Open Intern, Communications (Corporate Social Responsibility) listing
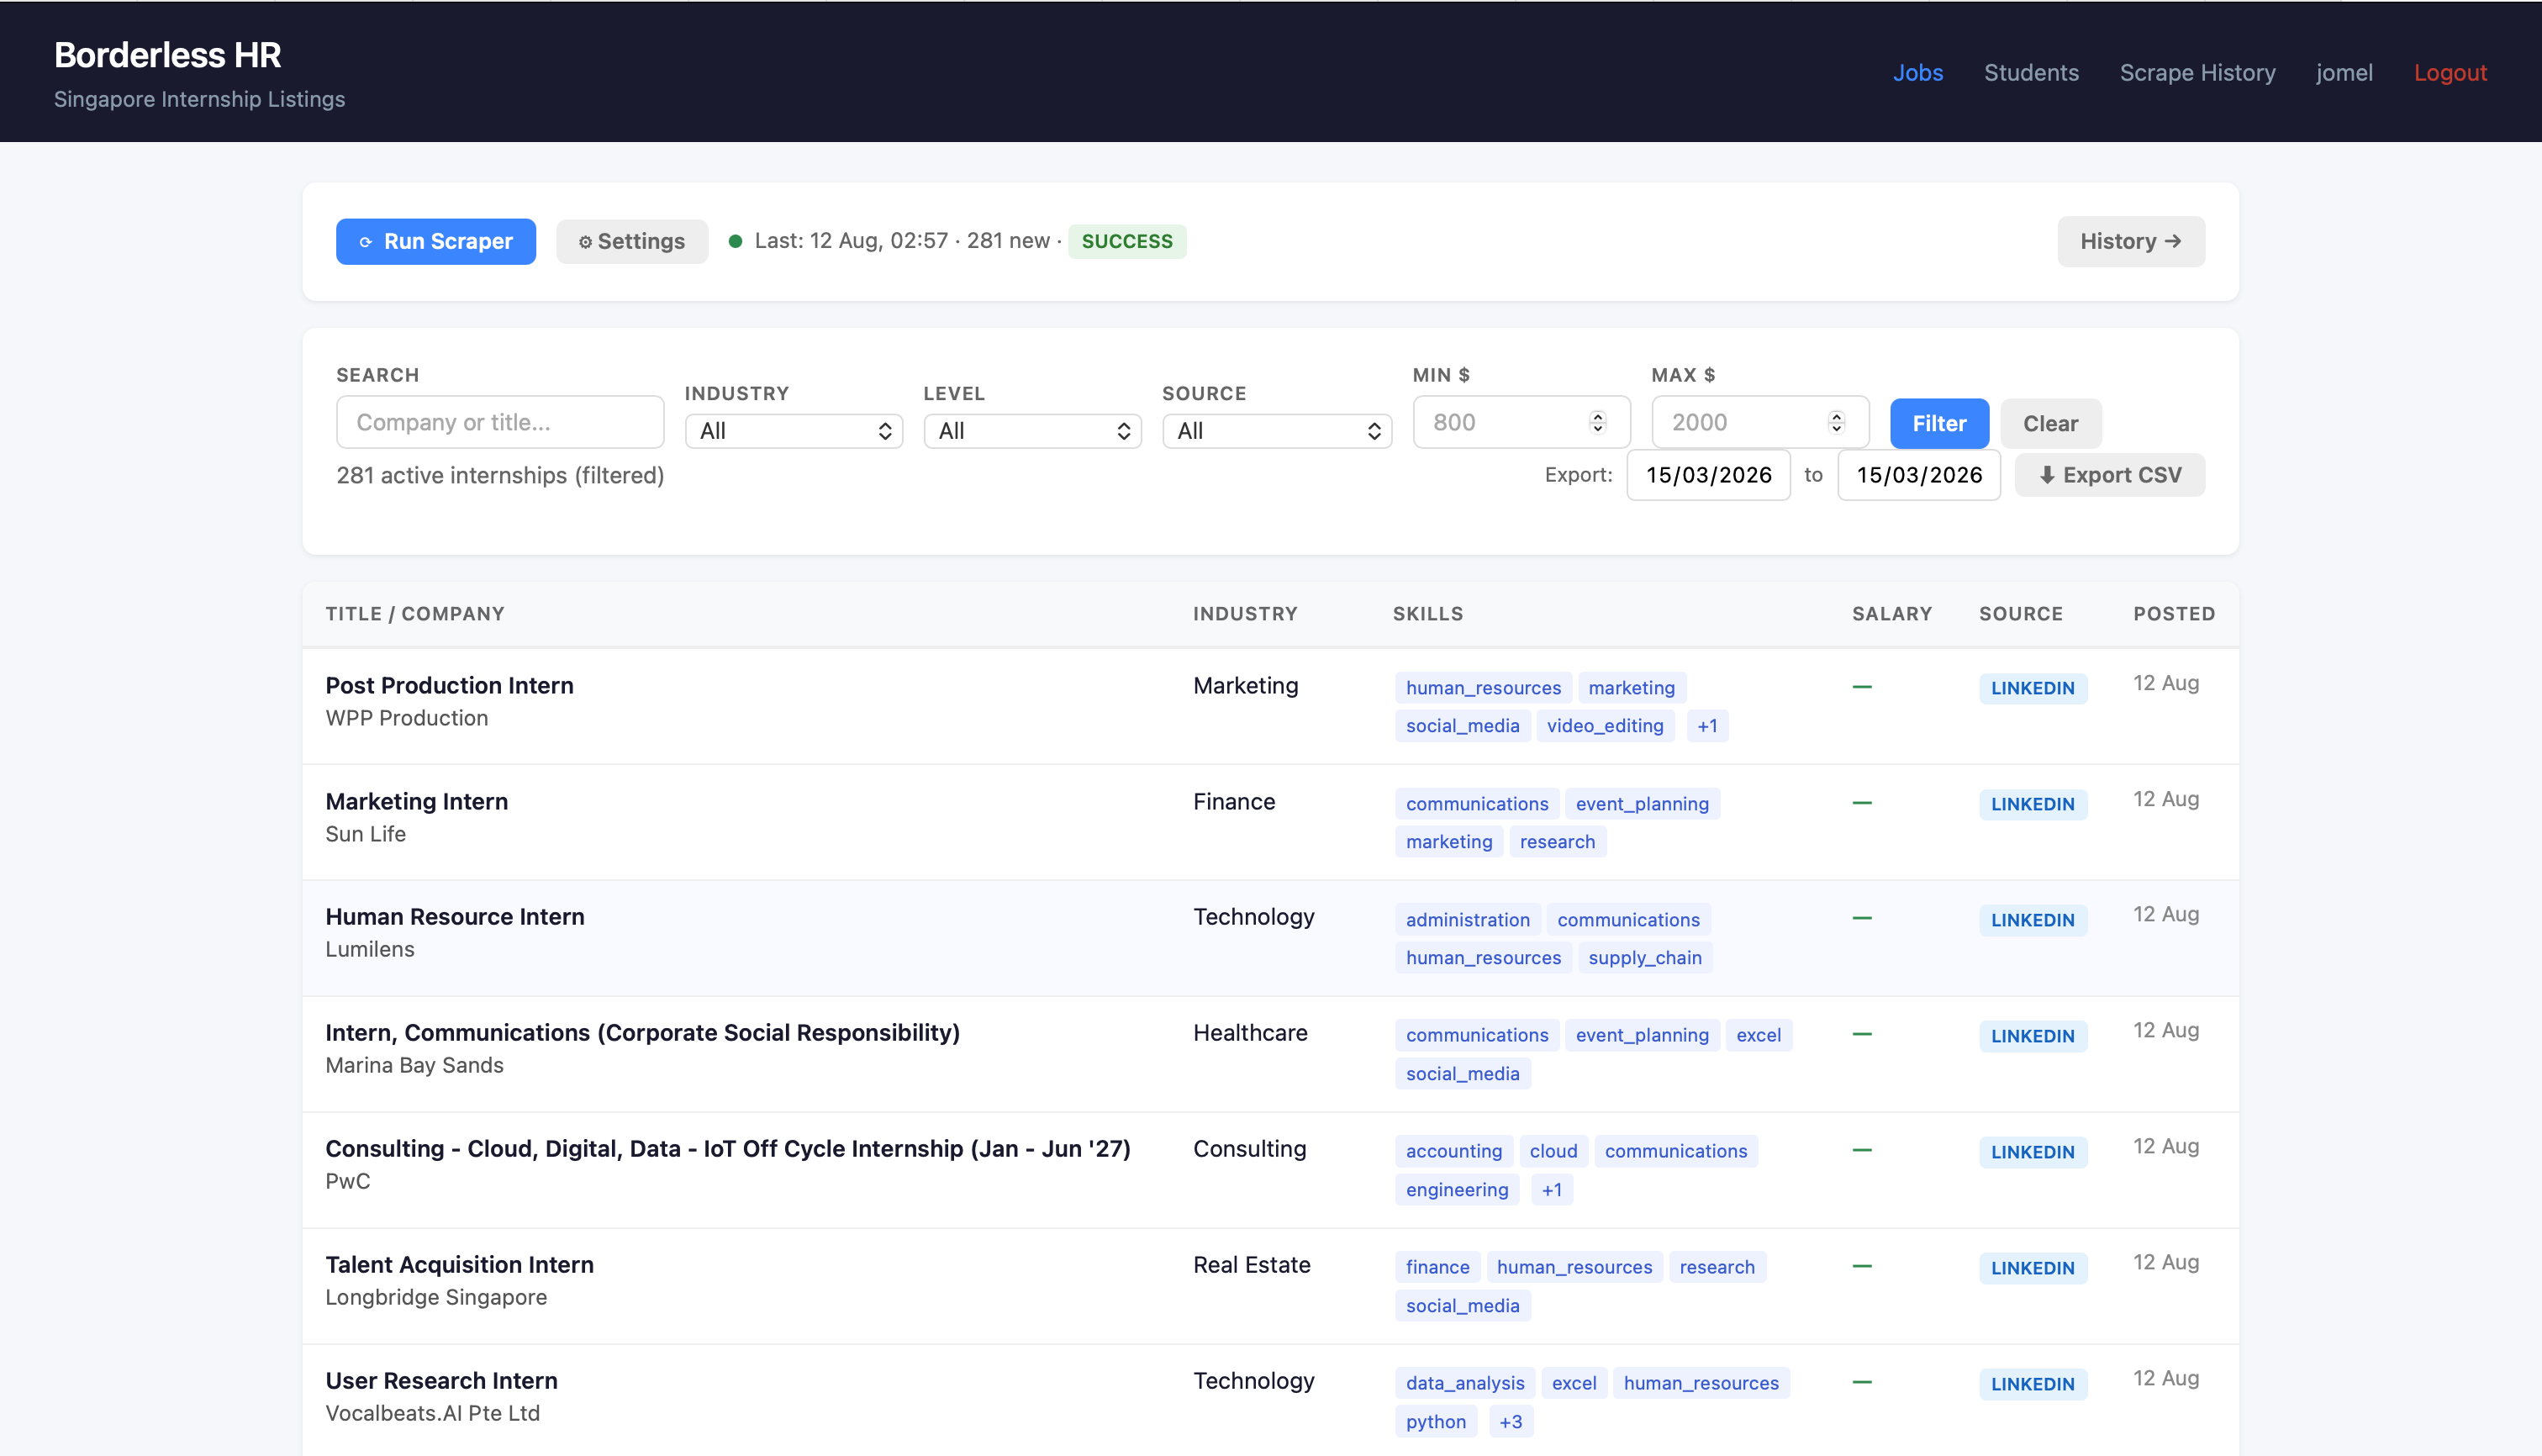The width and height of the screenshot is (2542, 1456). pos(642,1032)
